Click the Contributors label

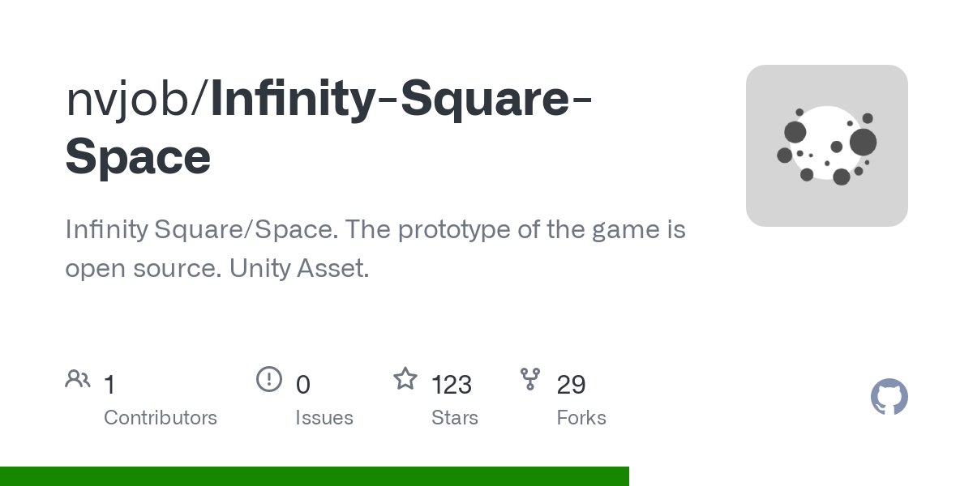pos(161,418)
